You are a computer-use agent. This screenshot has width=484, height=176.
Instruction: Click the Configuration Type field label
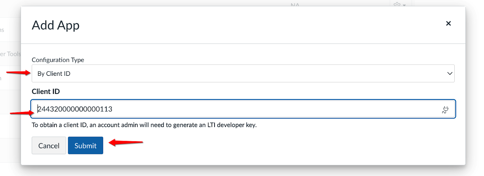(x=58, y=60)
